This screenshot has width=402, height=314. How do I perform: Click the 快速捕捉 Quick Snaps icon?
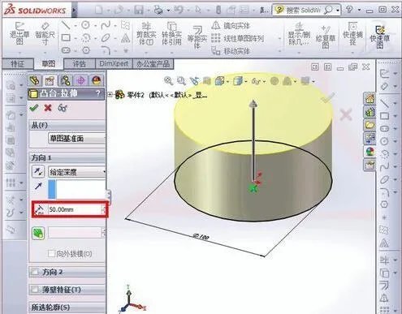coord(352,34)
